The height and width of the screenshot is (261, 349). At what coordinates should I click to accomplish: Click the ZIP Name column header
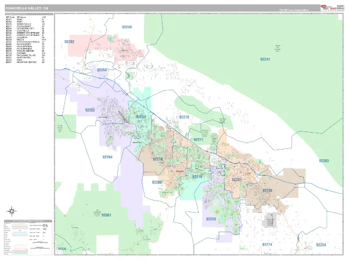(21, 17)
